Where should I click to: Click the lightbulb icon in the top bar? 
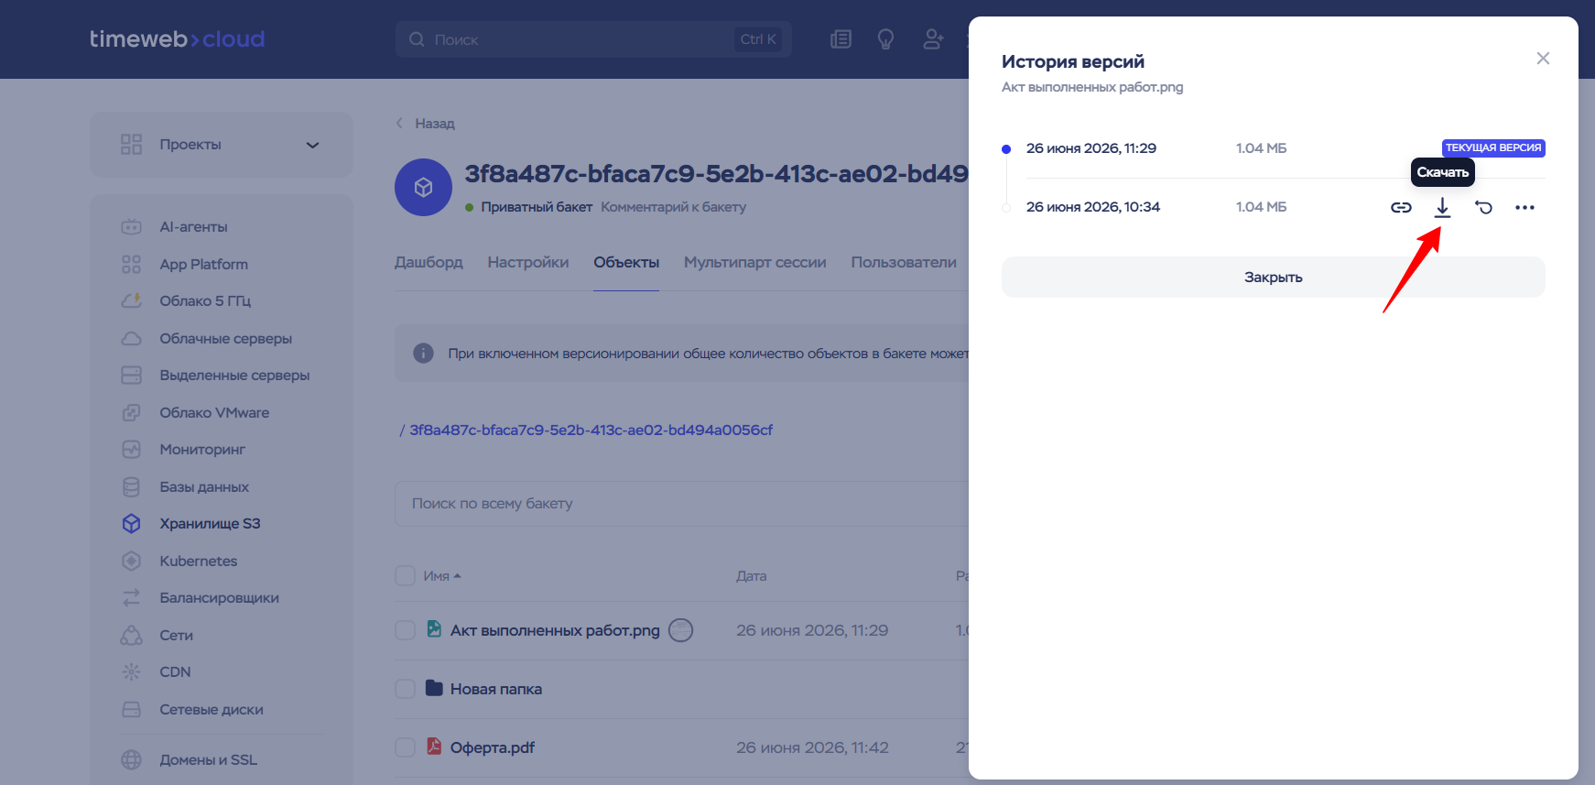[885, 39]
